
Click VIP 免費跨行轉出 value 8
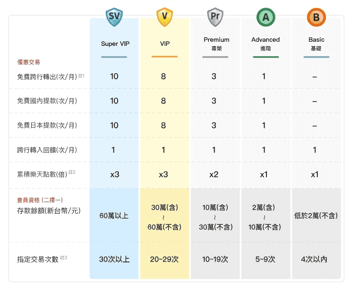pyautogui.click(x=163, y=76)
